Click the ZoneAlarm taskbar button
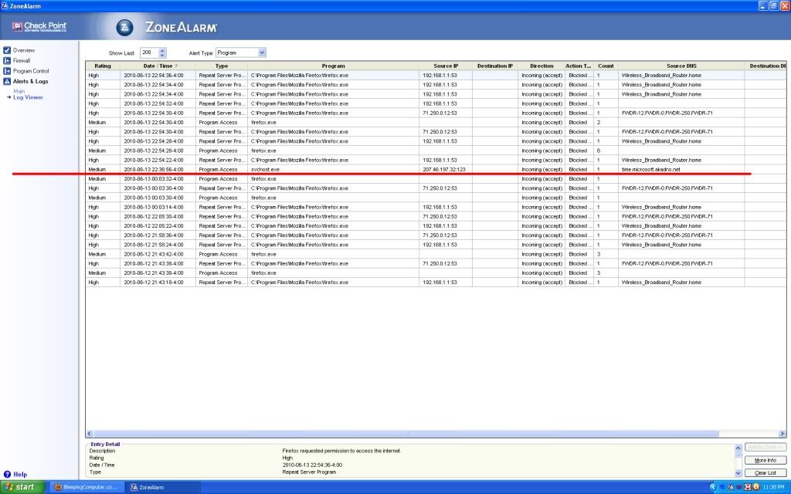 coord(162,487)
